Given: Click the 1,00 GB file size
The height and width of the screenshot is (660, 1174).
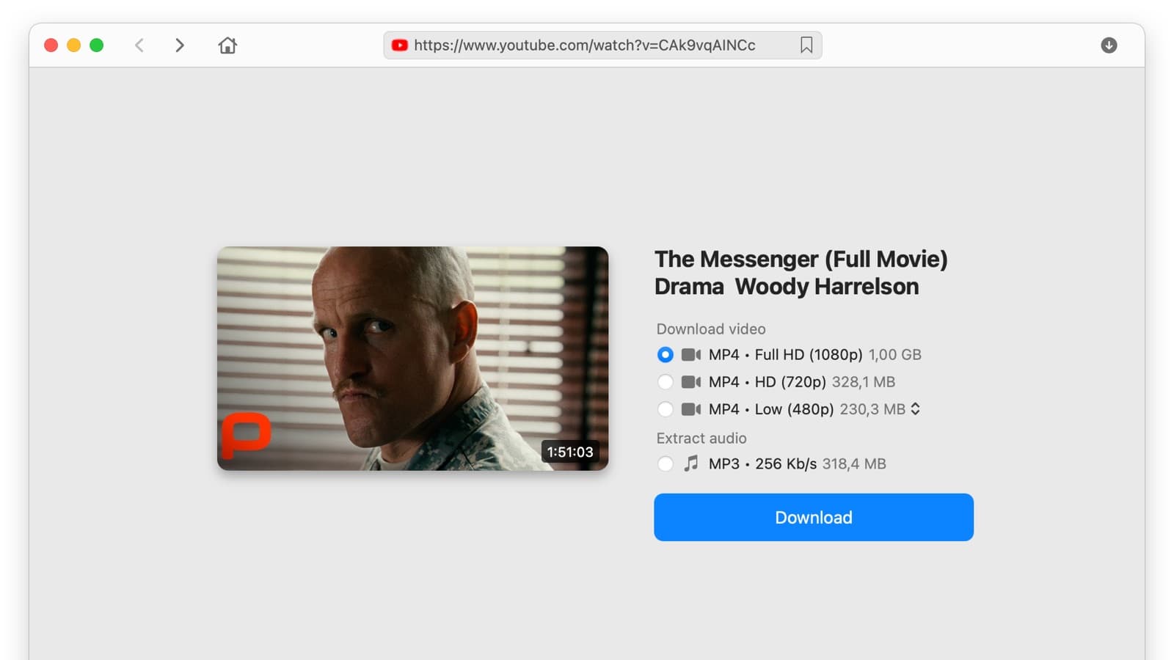Looking at the screenshot, I should pyautogui.click(x=895, y=355).
